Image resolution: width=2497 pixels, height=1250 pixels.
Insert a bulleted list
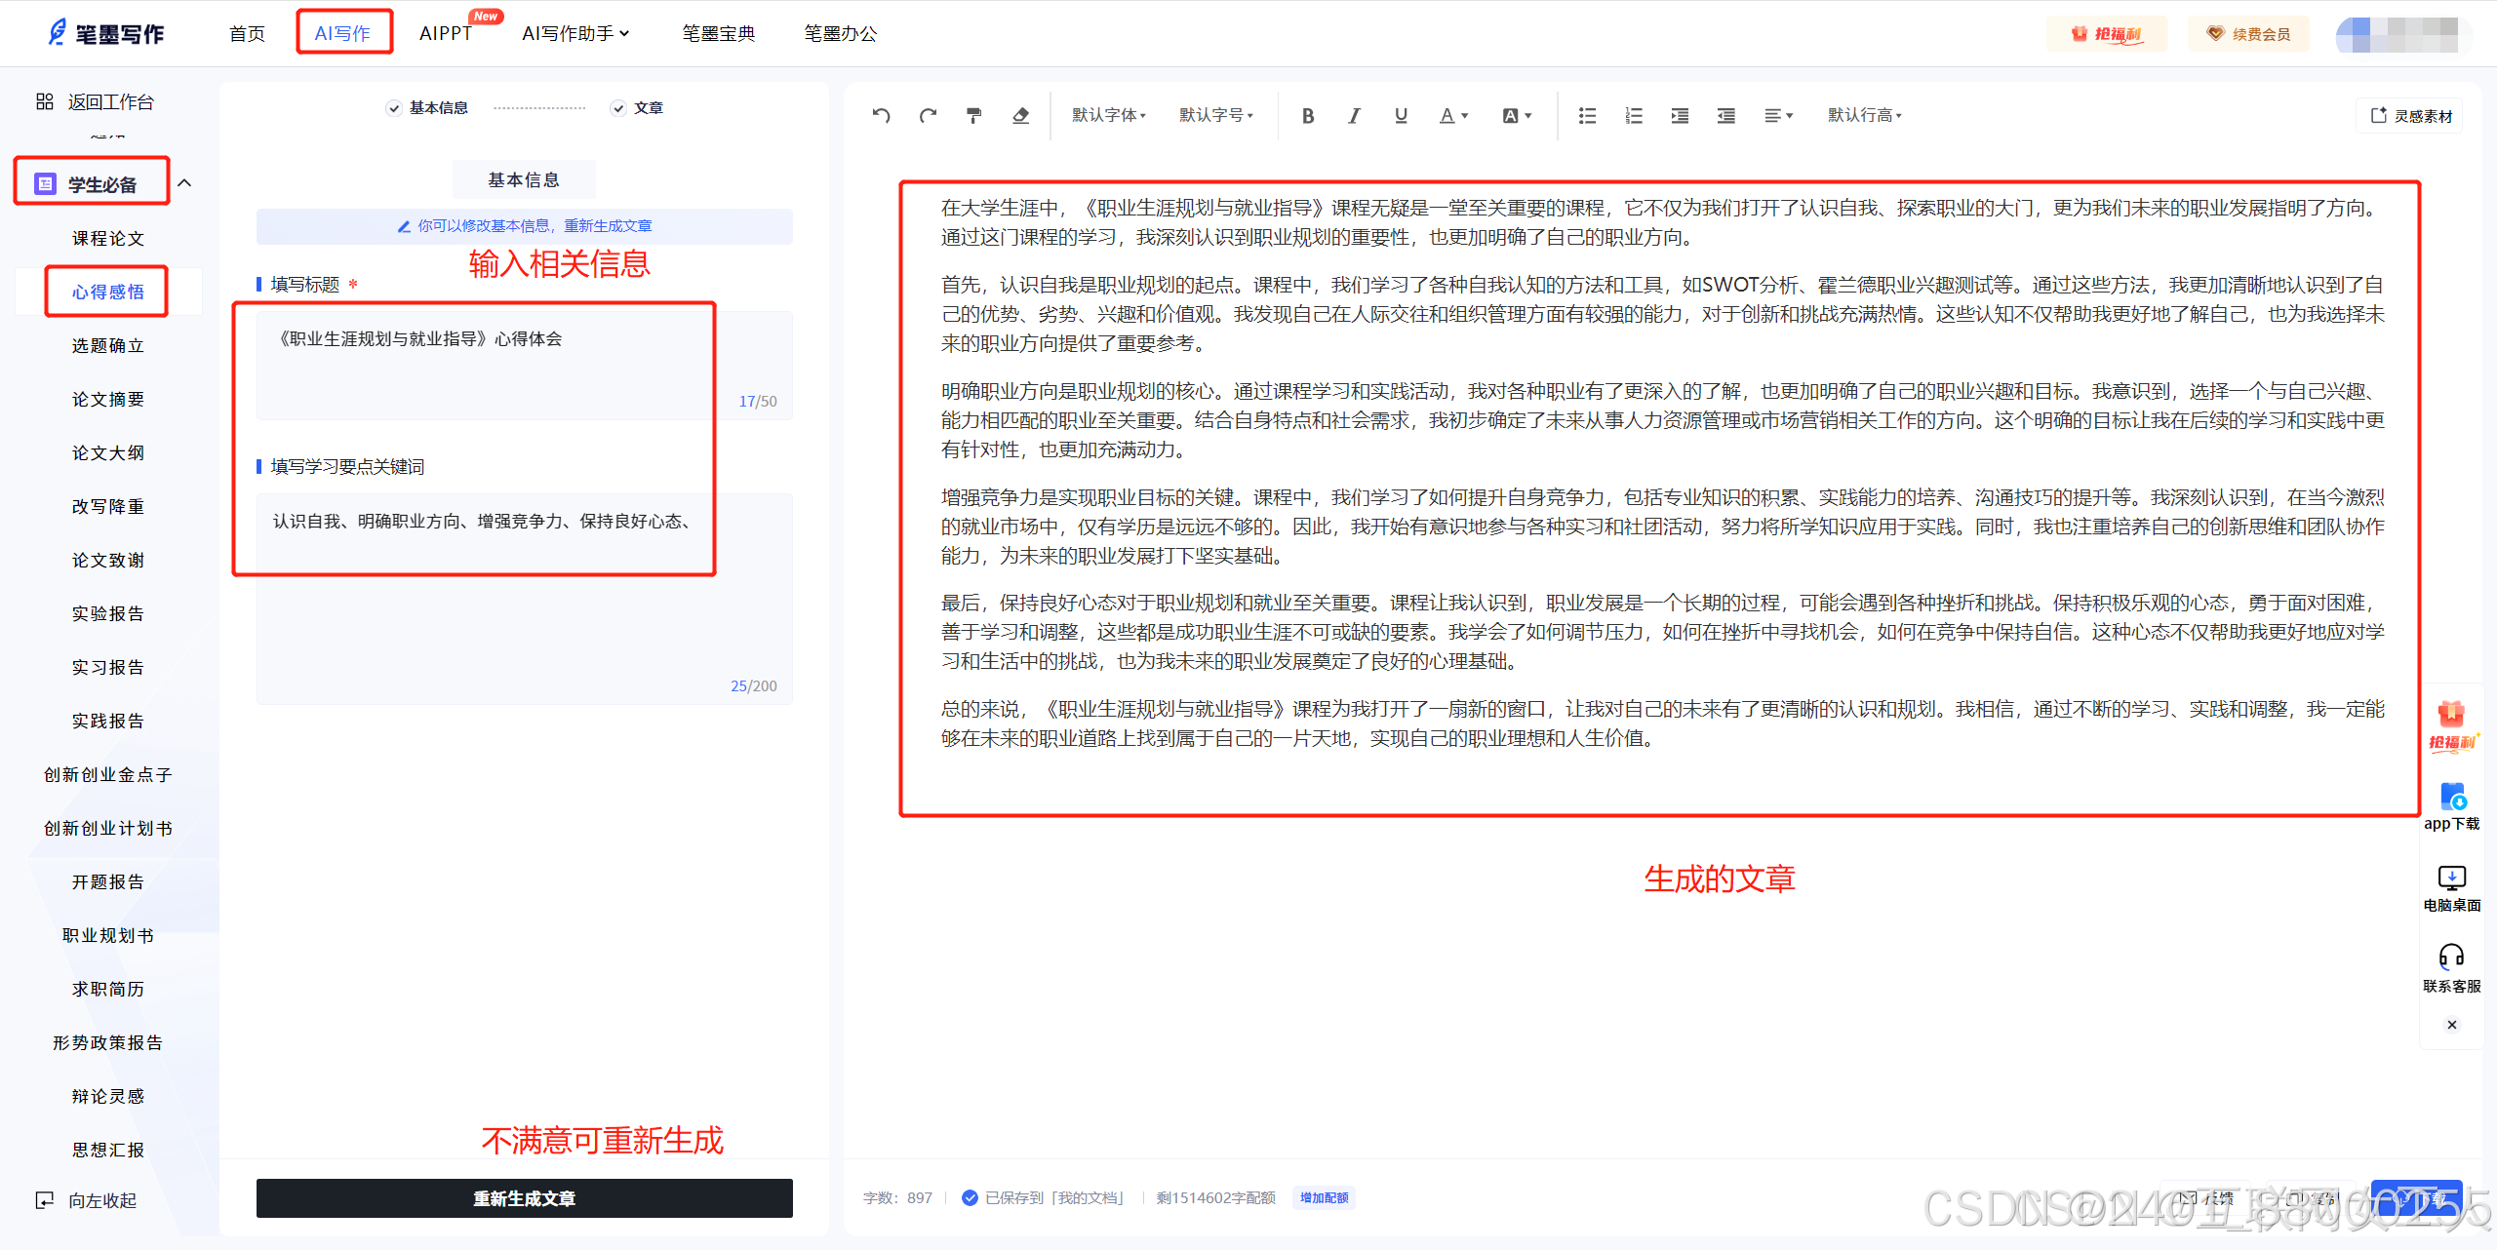tap(1587, 116)
